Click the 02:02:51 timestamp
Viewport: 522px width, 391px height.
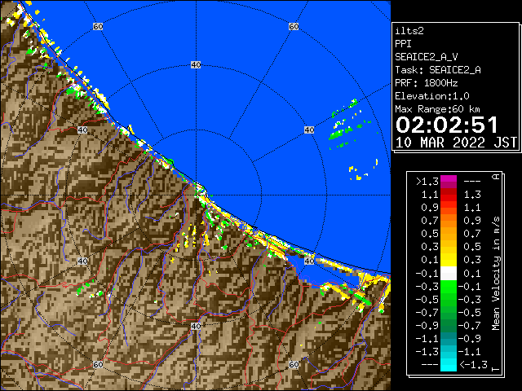pyautogui.click(x=447, y=125)
